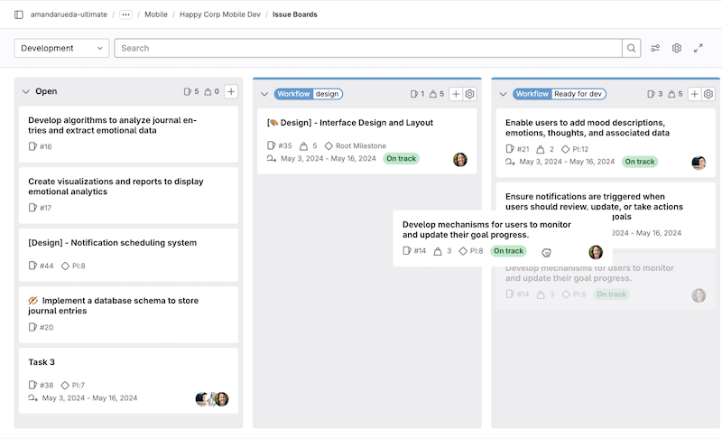
Task: Open the Mobile breadcrumb link
Action: coord(156,14)
